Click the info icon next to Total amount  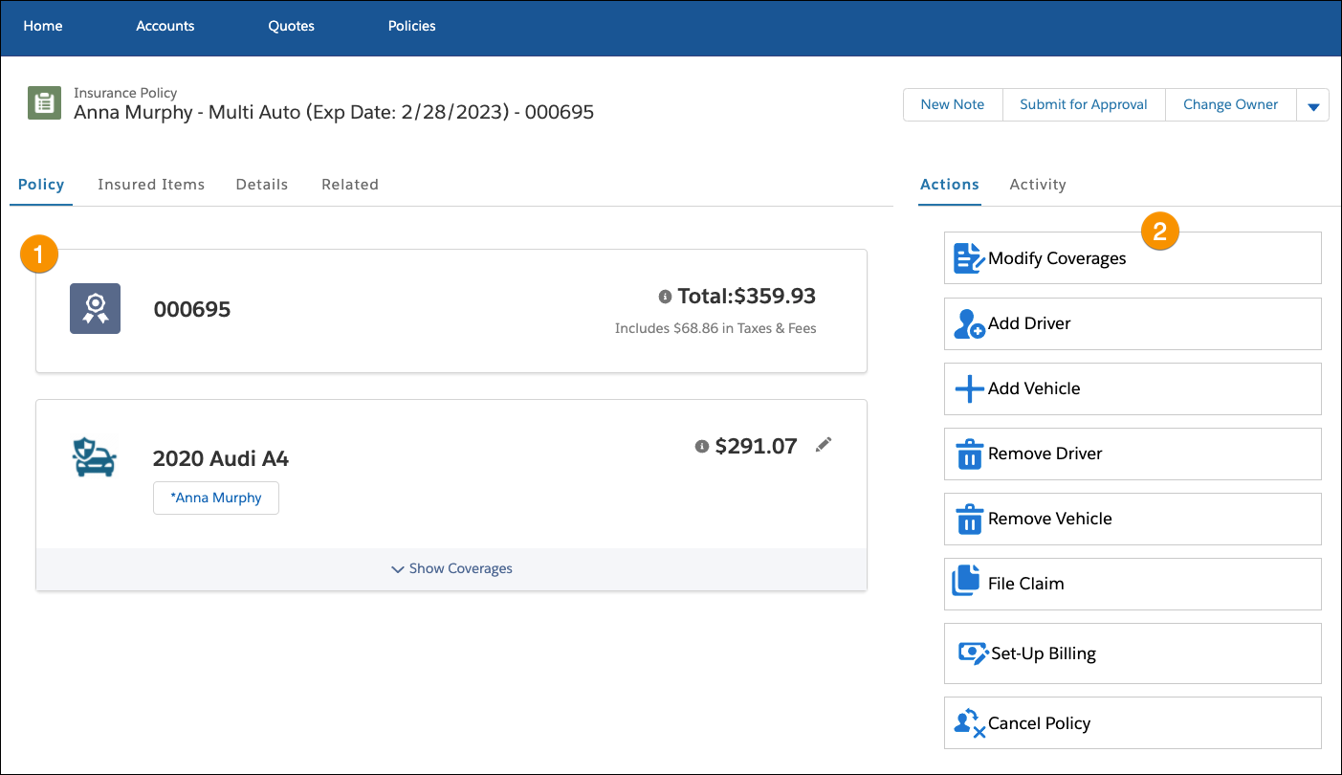pyautogui.click(x=667, y=297)
